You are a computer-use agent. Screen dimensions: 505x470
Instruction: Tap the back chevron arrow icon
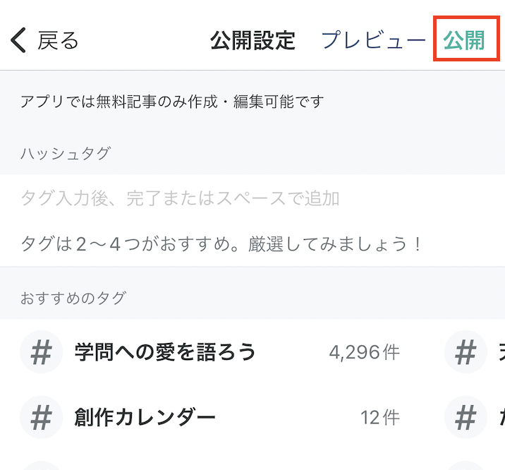point(18,40)
